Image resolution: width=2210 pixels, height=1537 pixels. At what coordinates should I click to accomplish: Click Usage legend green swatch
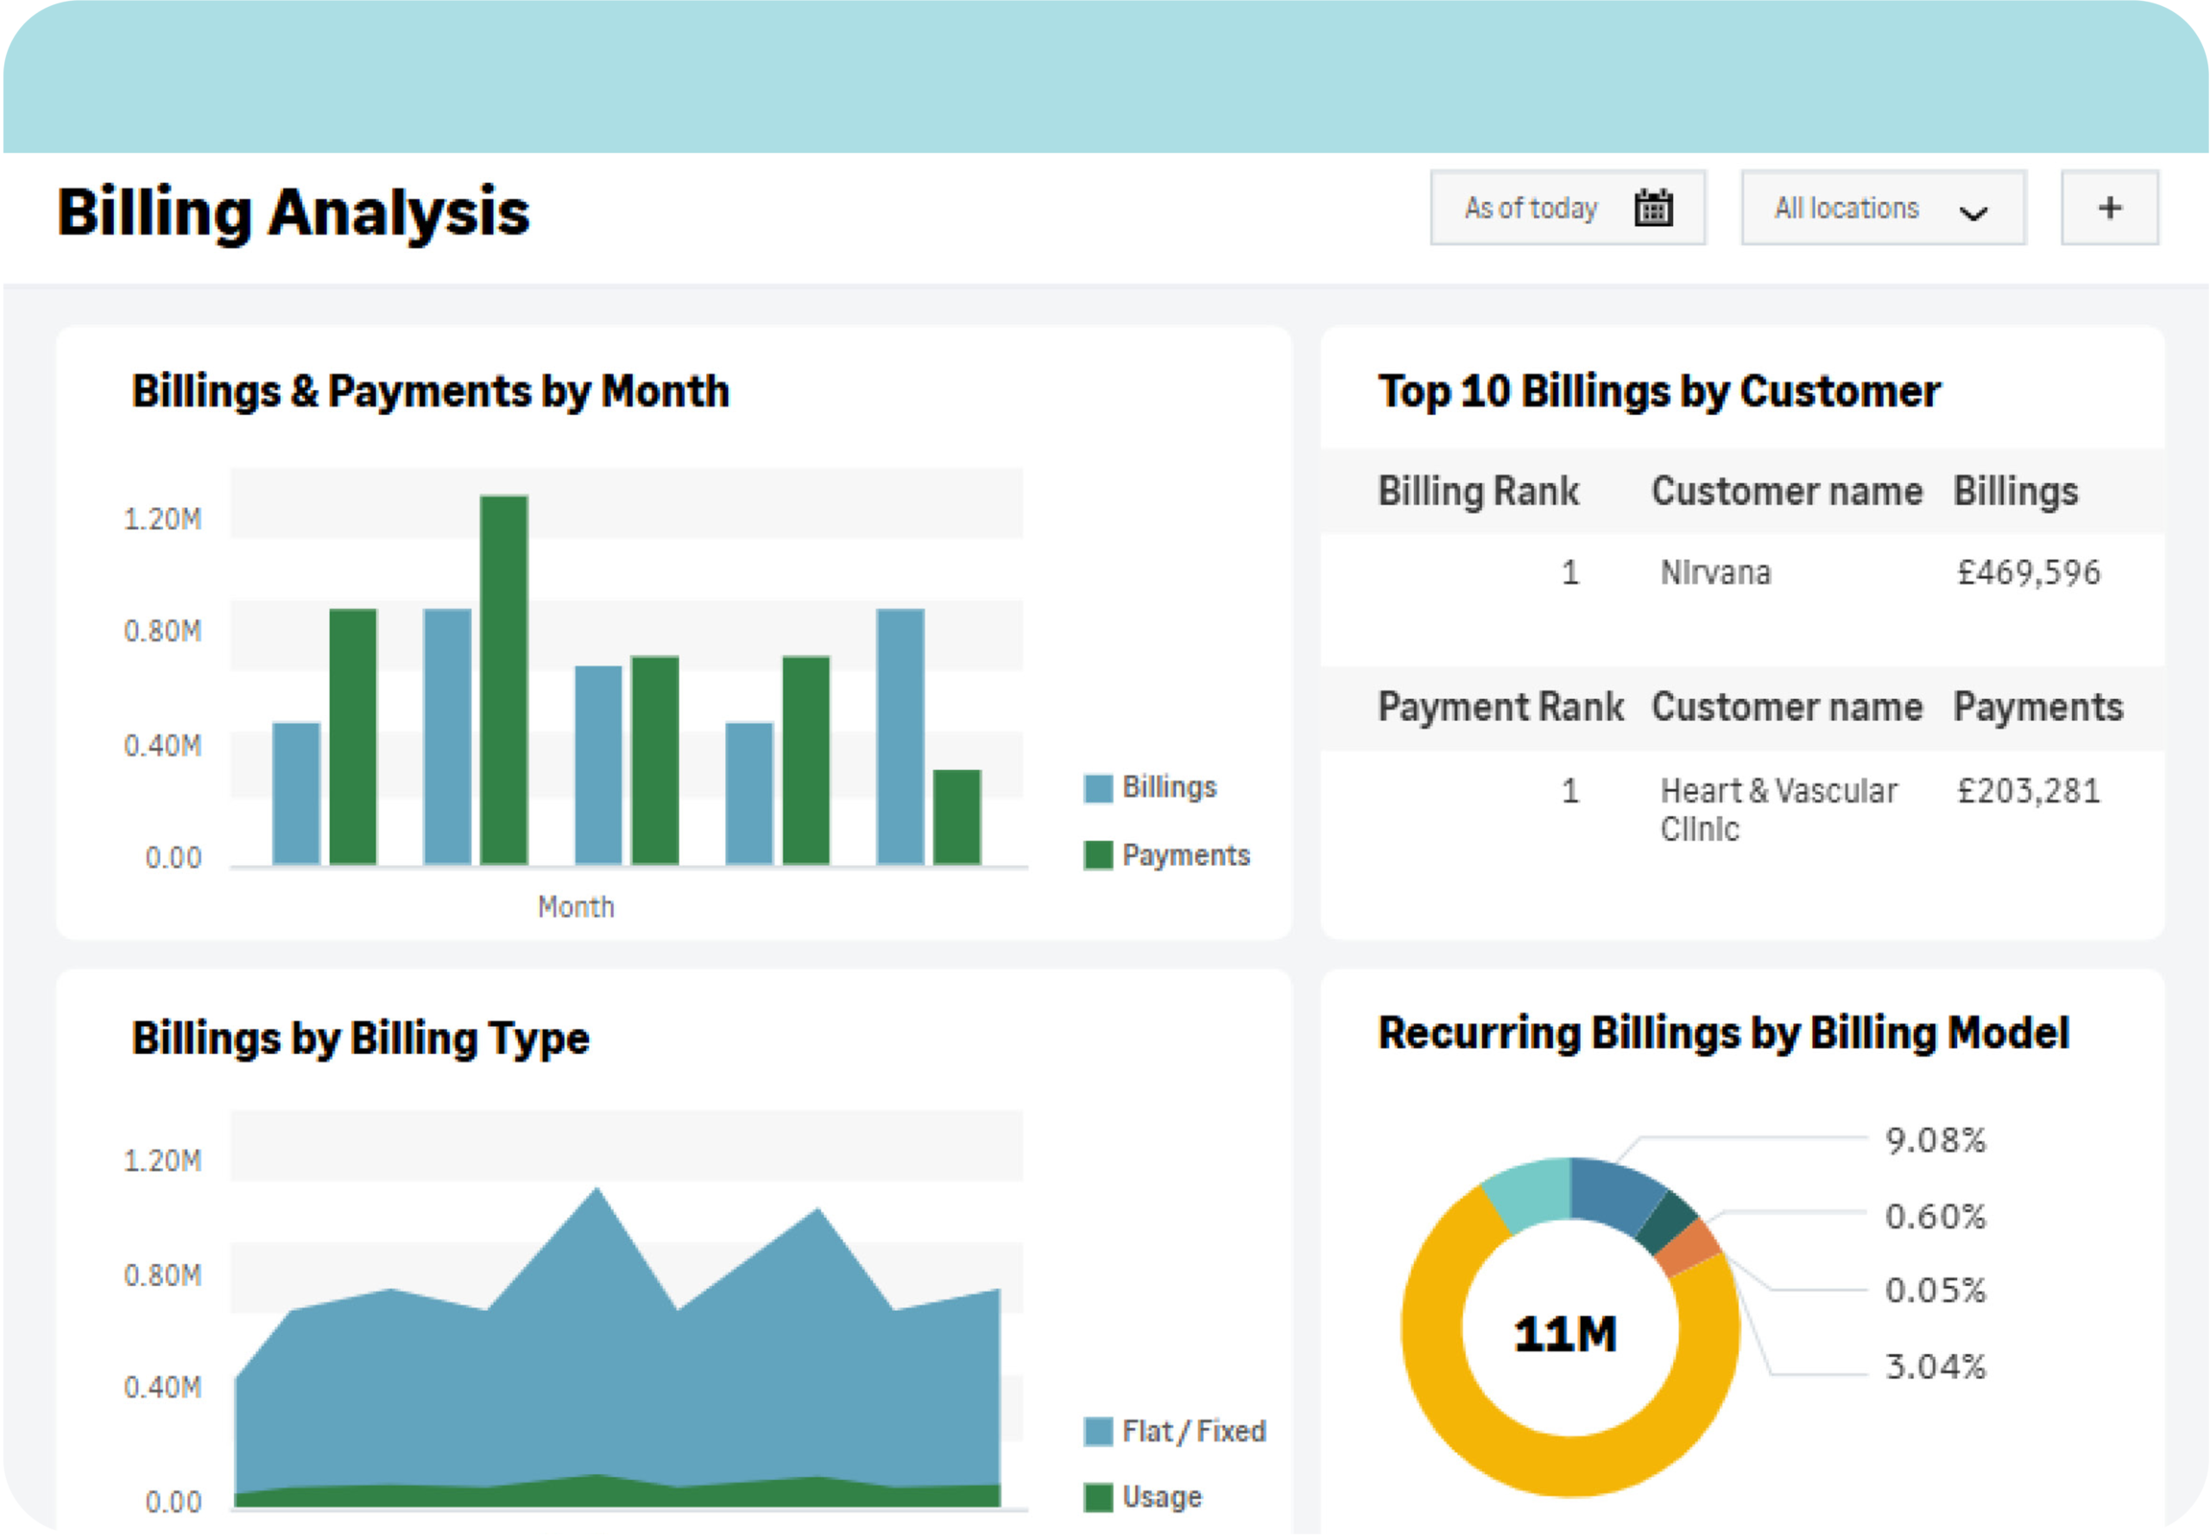(1097, 1498)
